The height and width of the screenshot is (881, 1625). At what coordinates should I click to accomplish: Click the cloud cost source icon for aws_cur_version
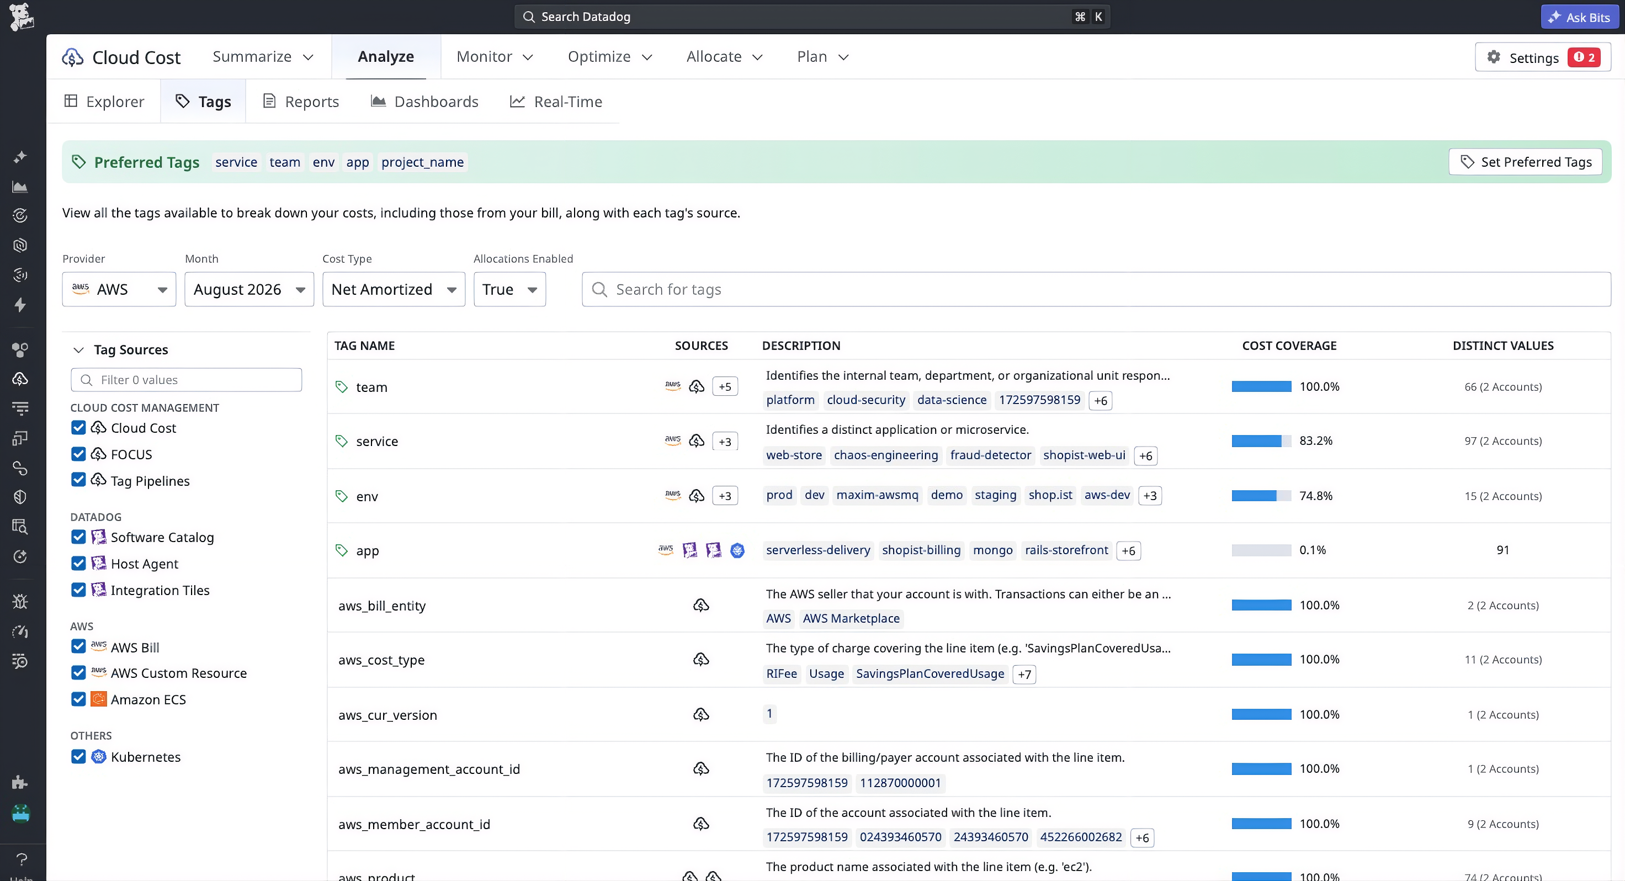tap(701, 714)
